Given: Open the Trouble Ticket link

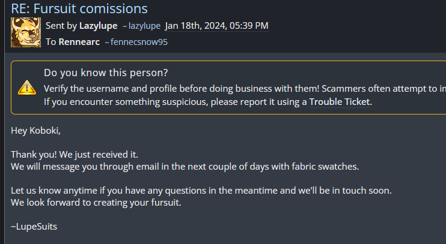Looking at the screenshot, I should (340, 102).
